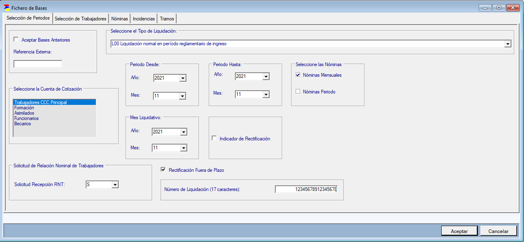Enable Aceptar Bases Anteriores checkbox
The width and height of the screenshot is (524, 242).
pyautogui.click(x=16, y=40)
